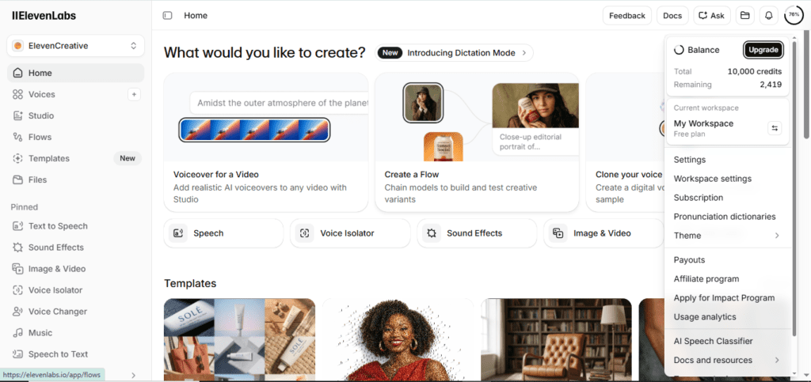Screen dimensions: 811x382
Task: Toggle the sidebar panel icon beside Home
Action: 167,16
